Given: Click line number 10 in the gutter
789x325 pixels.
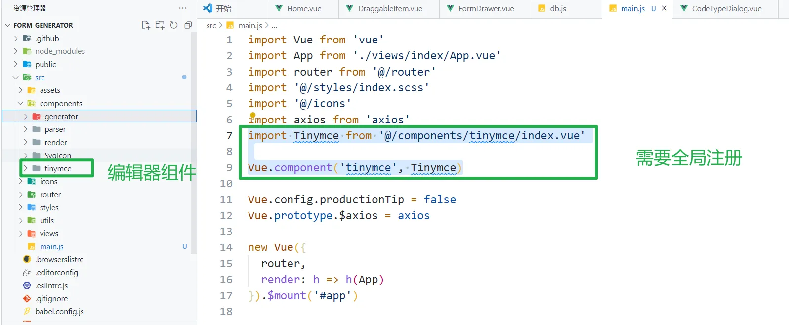Looking at the screenshot, I should pyautogui.click(x=226, y=184).
